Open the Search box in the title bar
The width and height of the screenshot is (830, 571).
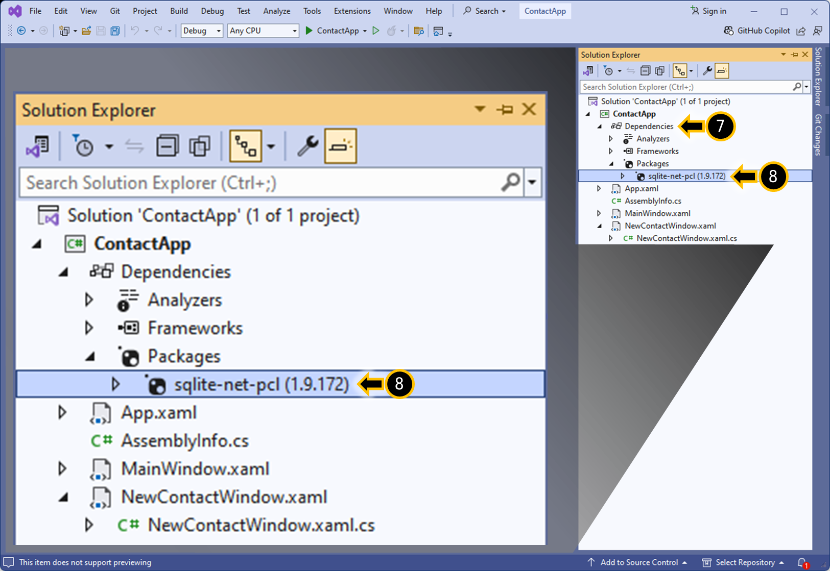coord(484,11)
